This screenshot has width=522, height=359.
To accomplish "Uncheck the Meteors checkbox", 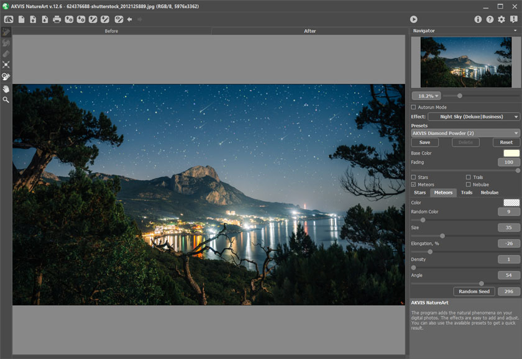I will point(413,184).
